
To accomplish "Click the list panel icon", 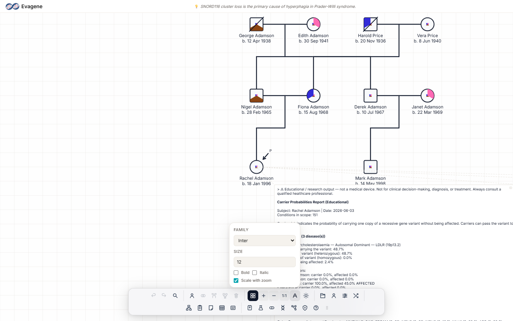I will pyautogui.click(x=233, y=308).
